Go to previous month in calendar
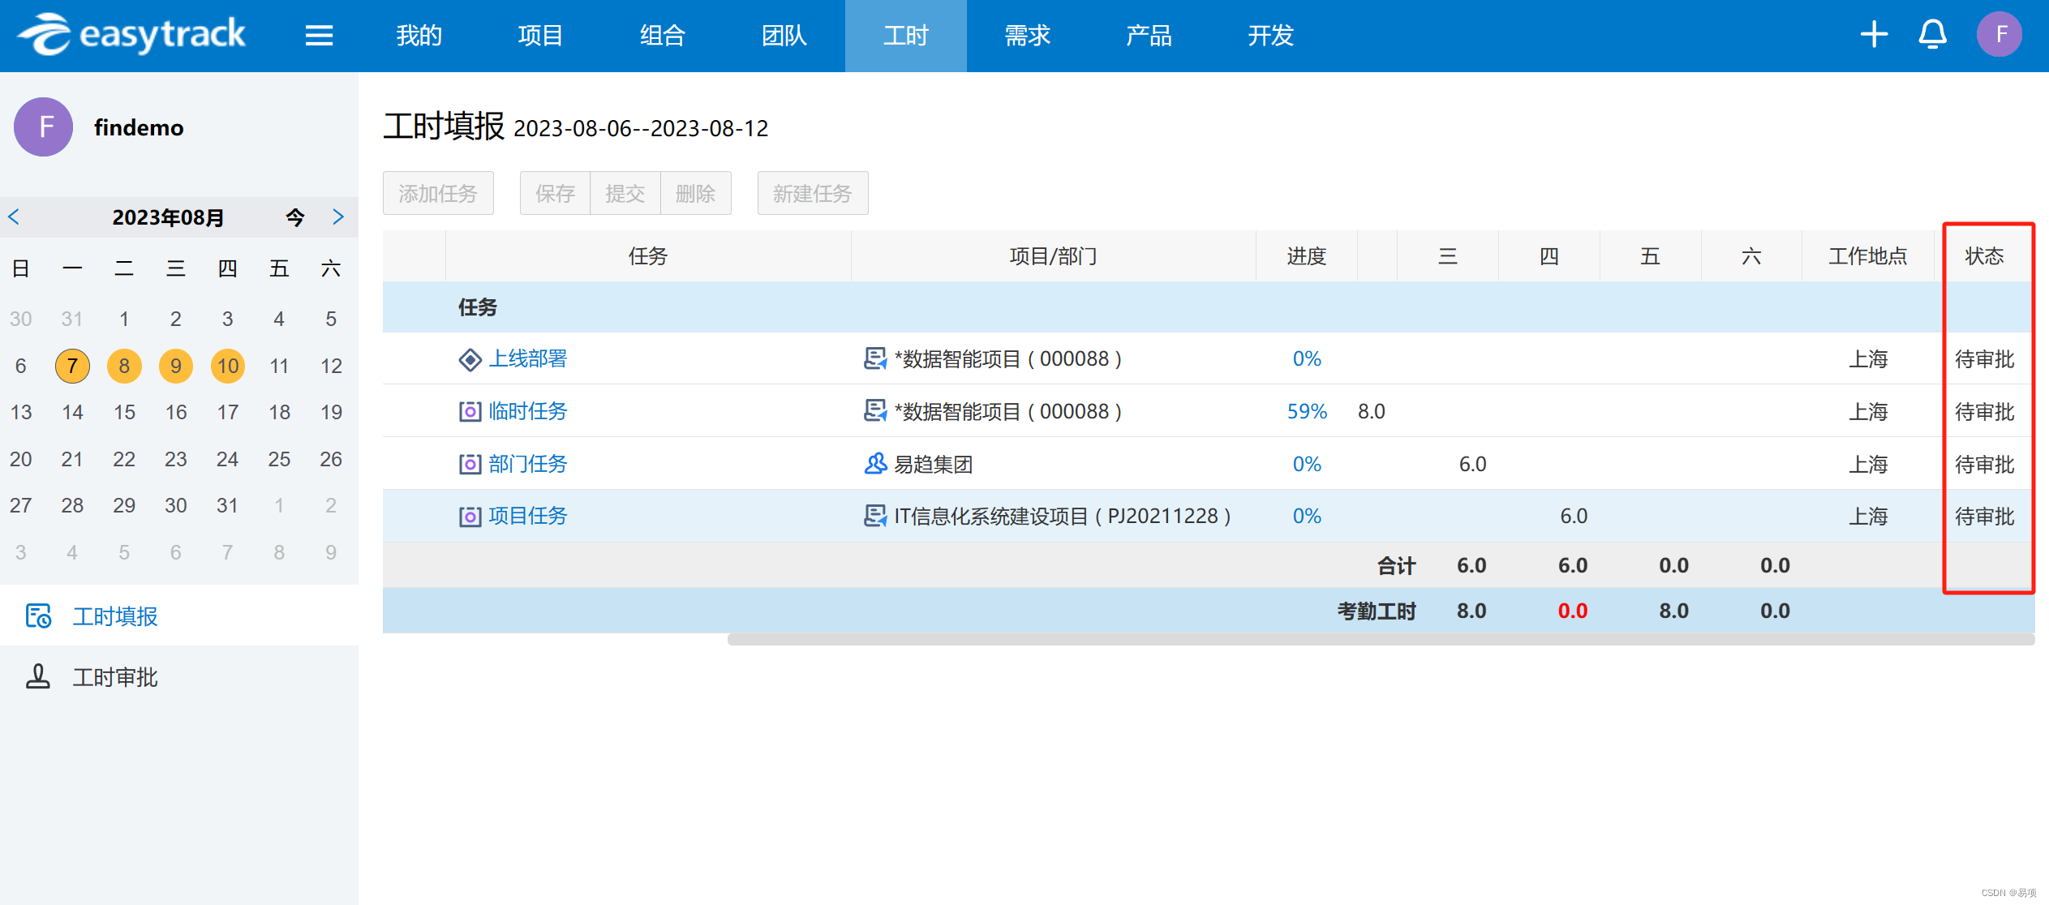2049x905 pixels. point(14,217)
